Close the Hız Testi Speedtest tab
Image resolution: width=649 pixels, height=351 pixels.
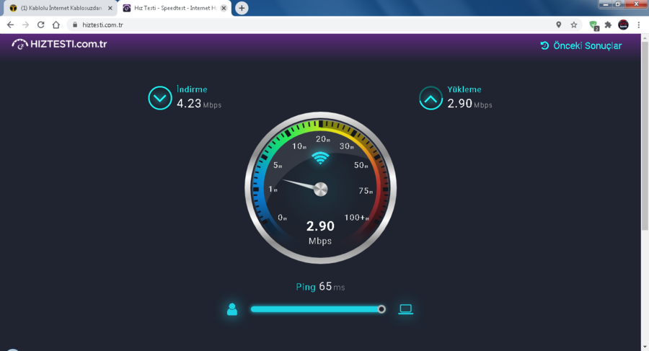point(224,8)
